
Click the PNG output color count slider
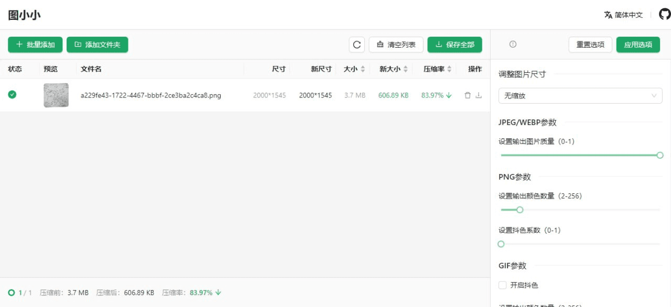(520, 210)
